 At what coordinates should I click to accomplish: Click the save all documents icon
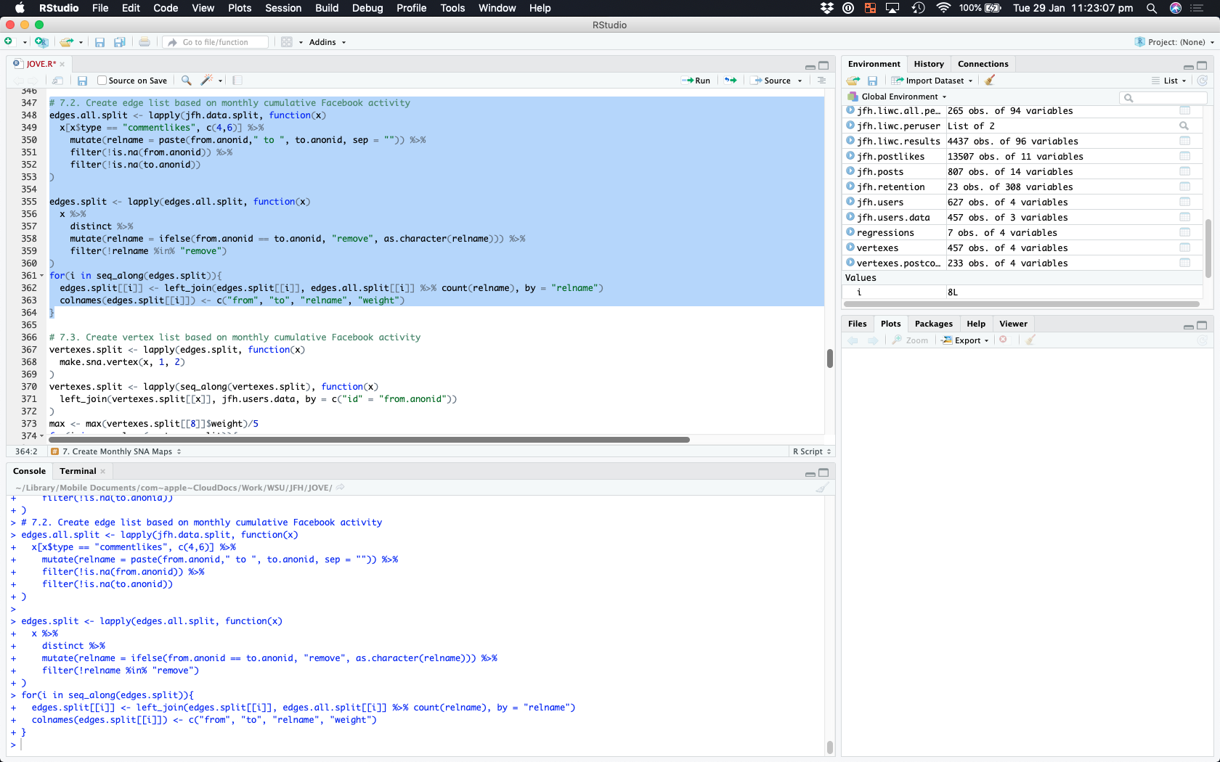click(x=120, y=42)
